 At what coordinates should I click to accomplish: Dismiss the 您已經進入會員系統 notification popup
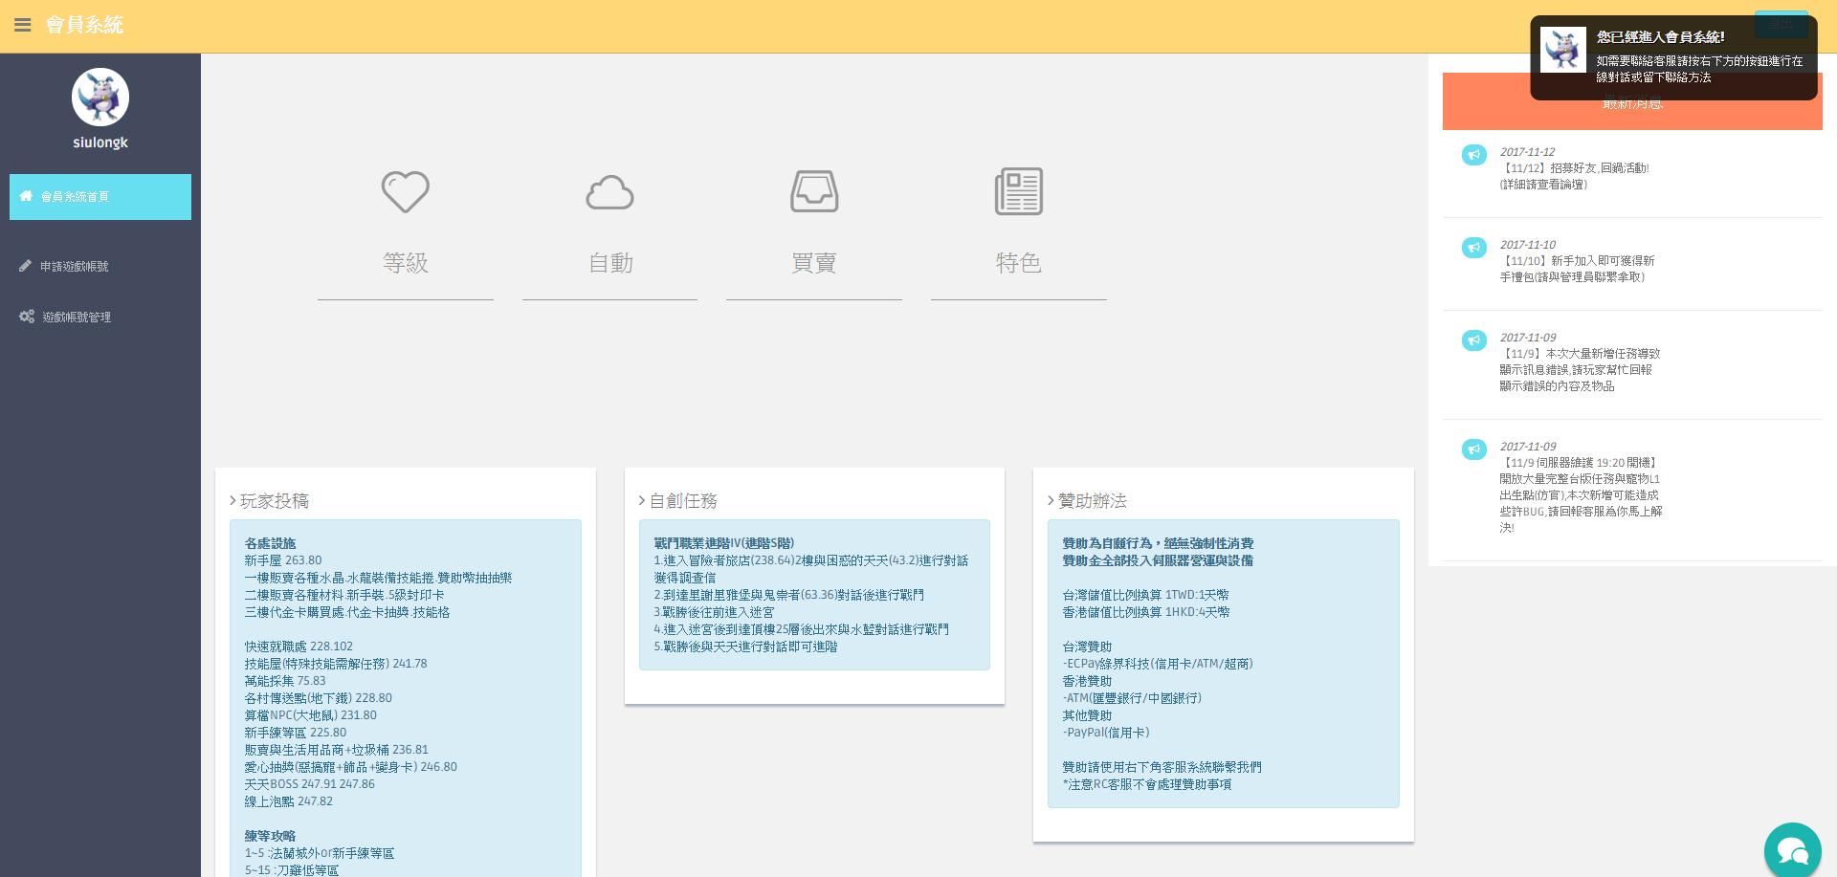[1672, 57]
